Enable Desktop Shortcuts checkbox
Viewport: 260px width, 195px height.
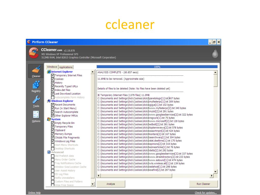click(53, 149)
